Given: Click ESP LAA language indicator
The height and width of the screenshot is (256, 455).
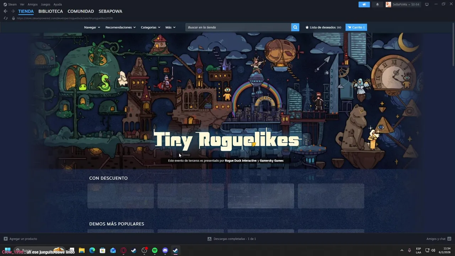Looking at the screenshot, I should [418, 250].
